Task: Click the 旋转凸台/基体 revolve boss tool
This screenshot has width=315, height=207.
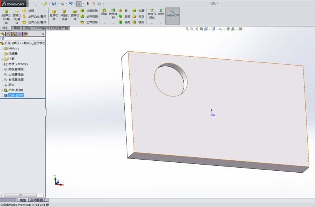Action: [17, 17]
